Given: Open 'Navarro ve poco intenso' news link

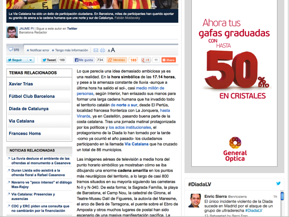Looking at the screenshot, I should [x=41, y=185].
